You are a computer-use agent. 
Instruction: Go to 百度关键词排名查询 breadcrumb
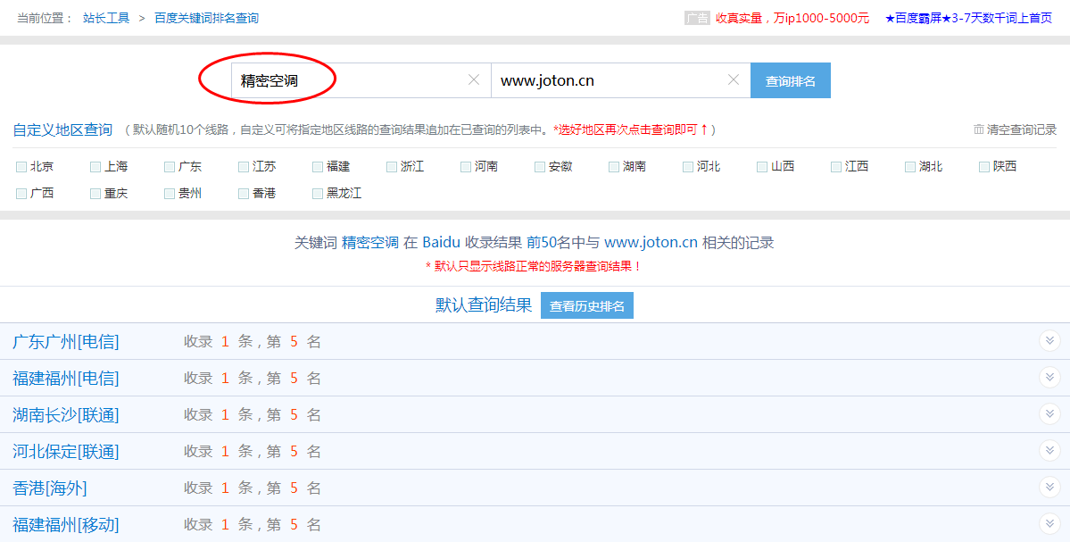click(206, 18)
